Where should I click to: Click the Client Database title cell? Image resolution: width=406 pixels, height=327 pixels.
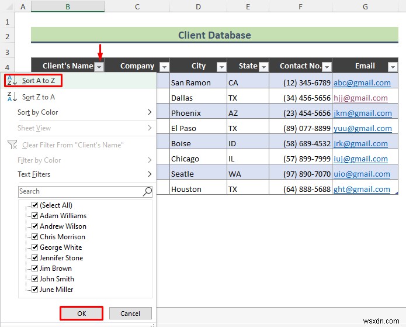coord(214,35)
